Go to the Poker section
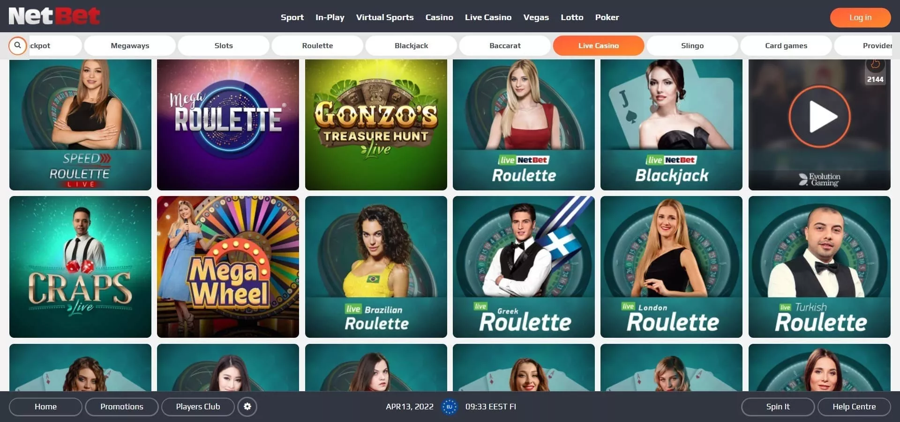The width and height of the screenshot is (900, 422). pyautogui.click(x=607, y=17)
